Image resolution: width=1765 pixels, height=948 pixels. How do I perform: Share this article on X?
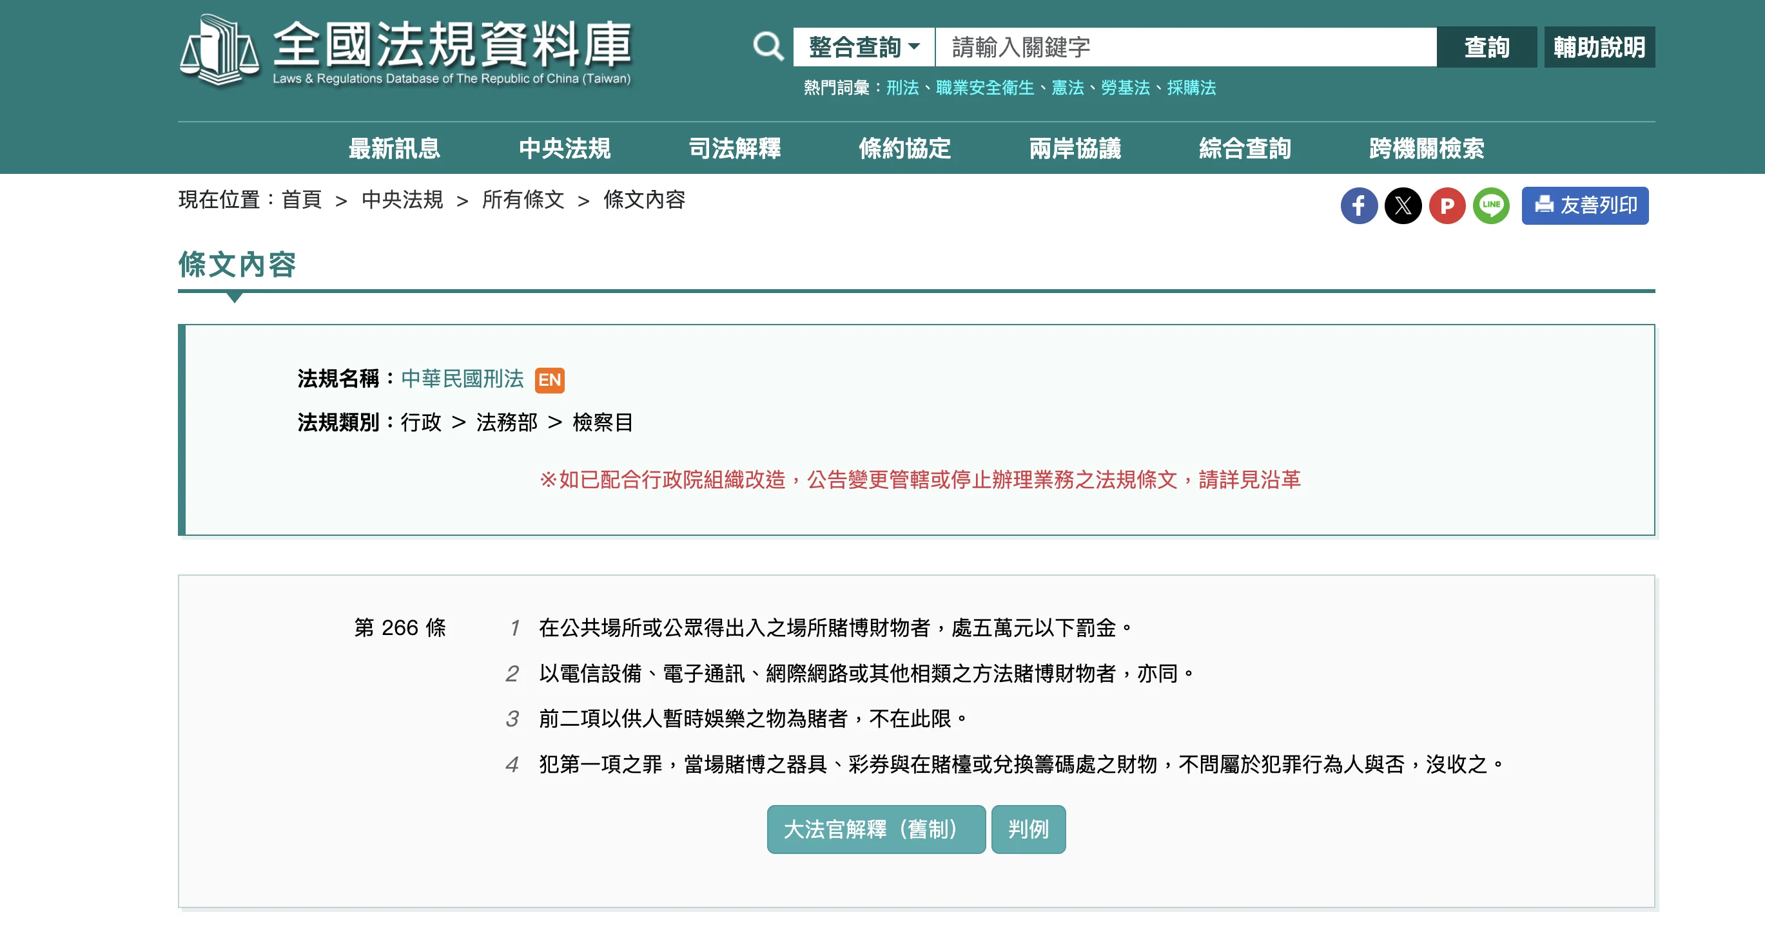1403,205
